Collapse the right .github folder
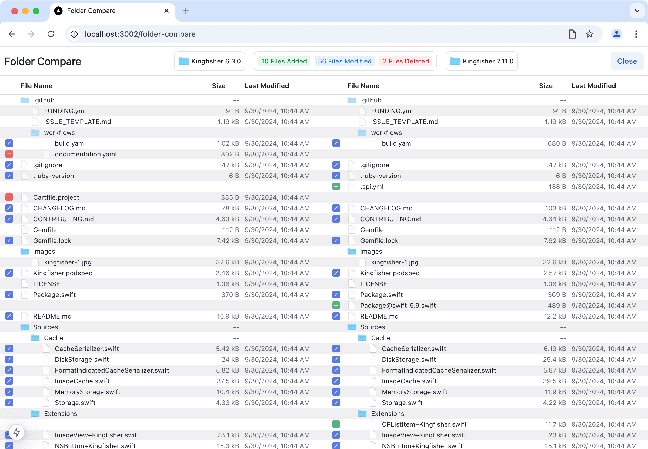Viewport: 648px width, 449px height. tap(352, 100)
